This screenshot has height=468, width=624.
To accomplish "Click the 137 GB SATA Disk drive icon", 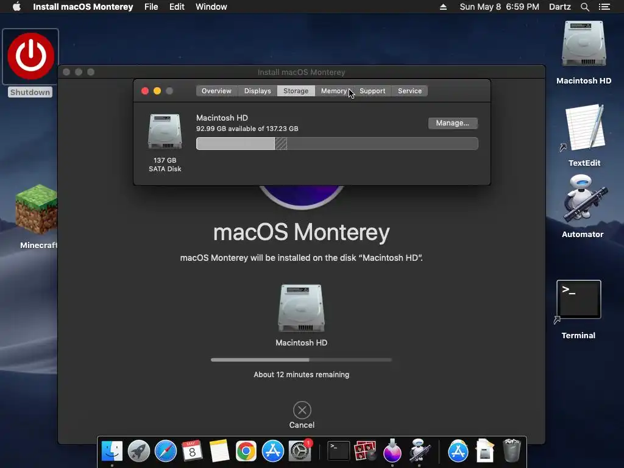I will coord(165,132).
